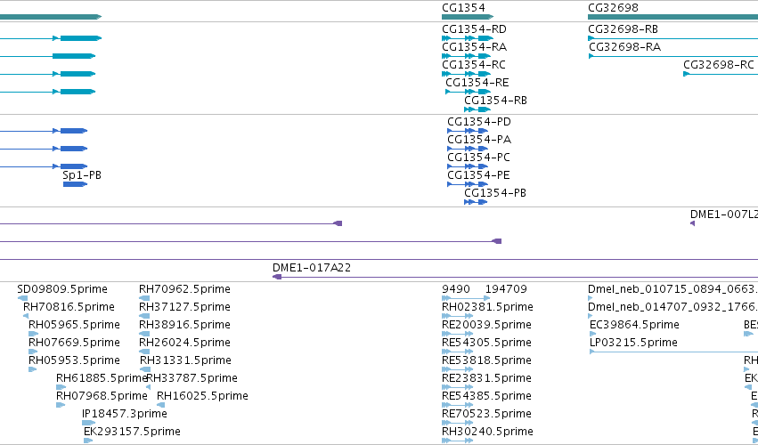Select Dmel_neb_014707_0932_1766 feature
Screen dimensions: 758x445
tap(591, 316)
